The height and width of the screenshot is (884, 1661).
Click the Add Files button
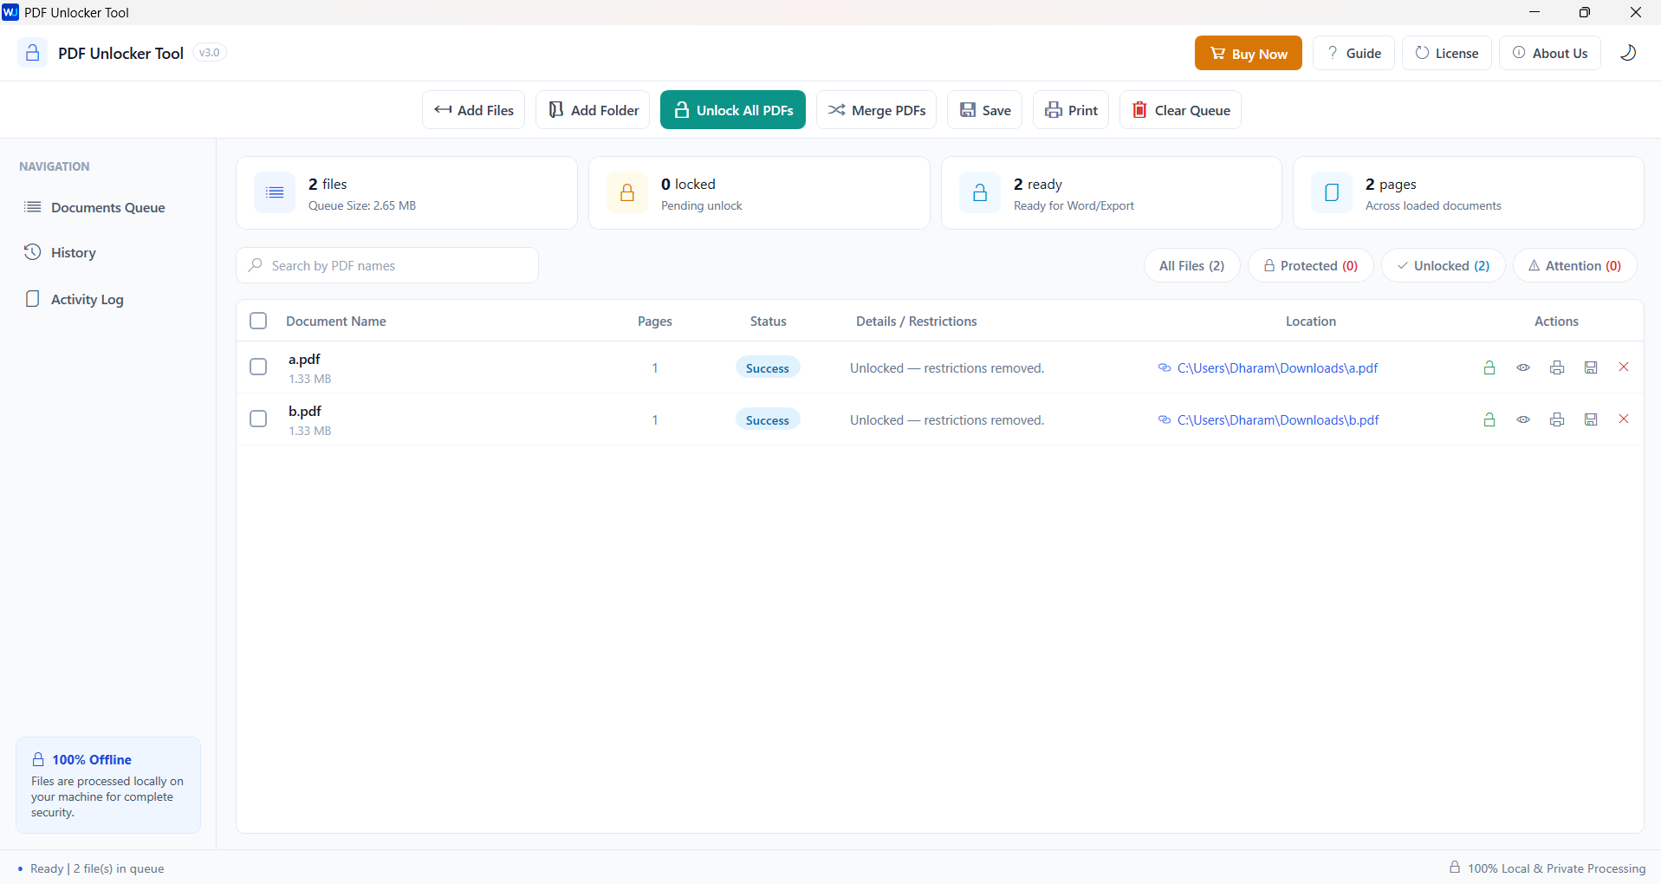(x=473, y=110)
